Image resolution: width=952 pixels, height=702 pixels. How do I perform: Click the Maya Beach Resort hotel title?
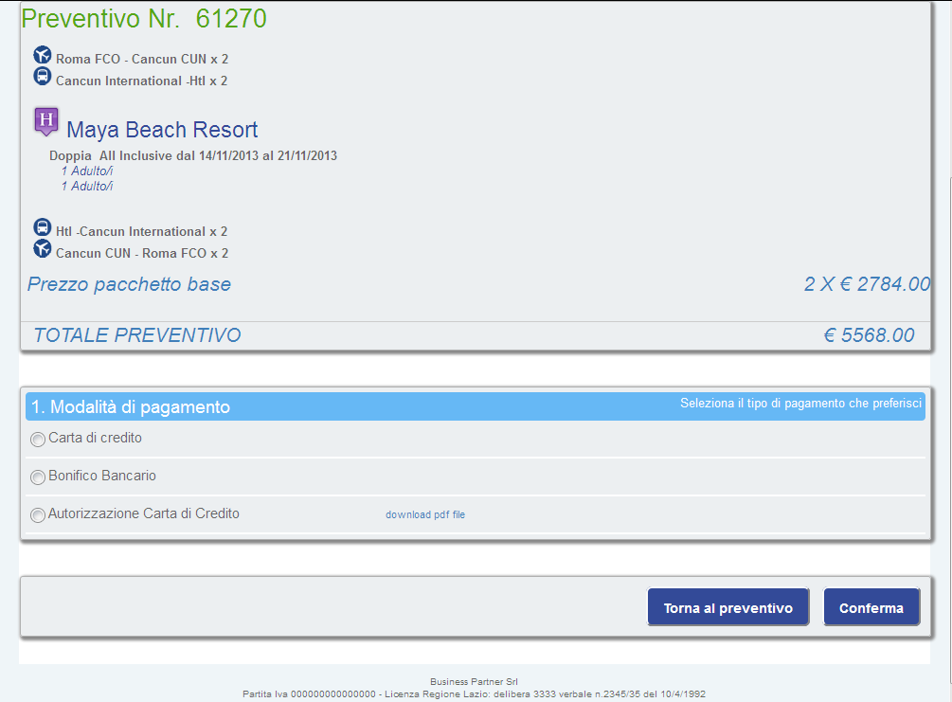click(x=162, y=130)
